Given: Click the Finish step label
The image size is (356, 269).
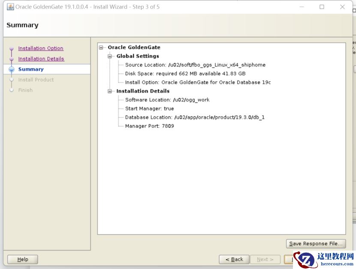Looking at the screenshot, I should tap(25, 90).
